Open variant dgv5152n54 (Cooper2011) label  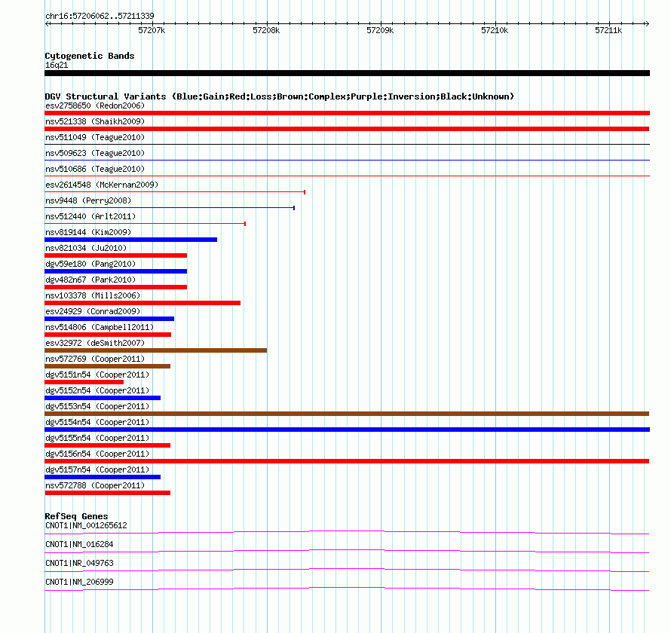(x=97, y=390)
